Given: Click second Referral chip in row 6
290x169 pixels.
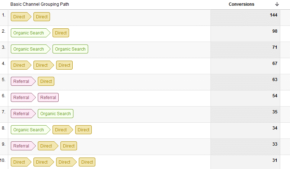Looking at the screenshot, I should [x=48, y=97].
